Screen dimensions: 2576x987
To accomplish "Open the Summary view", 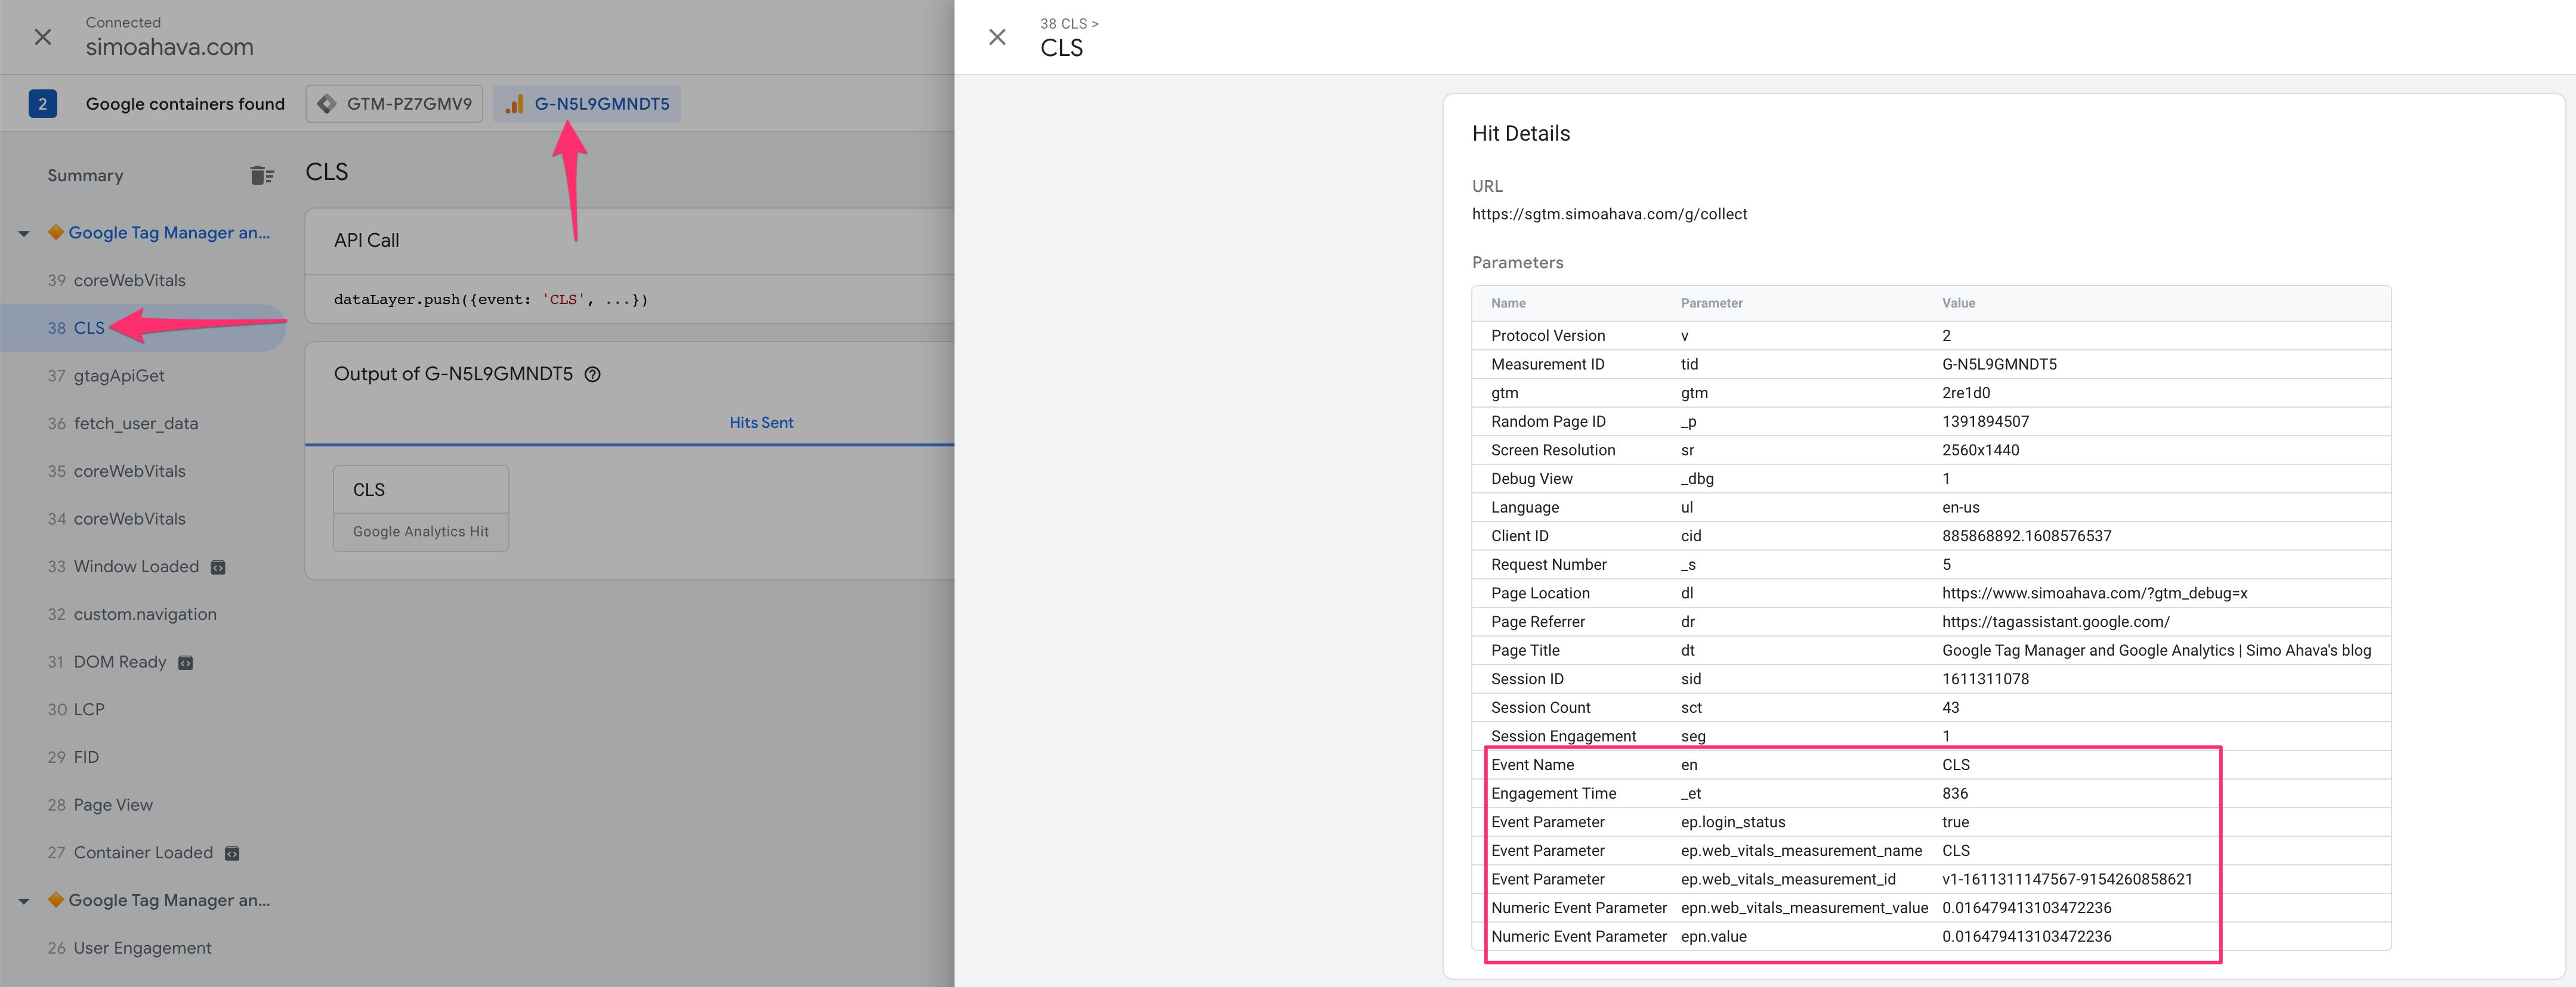I will (86, 176).
